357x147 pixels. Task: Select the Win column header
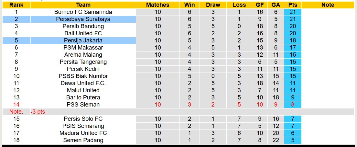189,5
